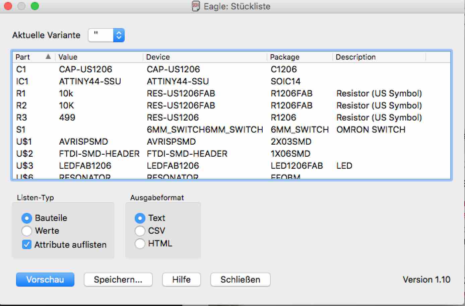
Task: Toggle the sort arrow in the Part column
Action: click(48, 57)
